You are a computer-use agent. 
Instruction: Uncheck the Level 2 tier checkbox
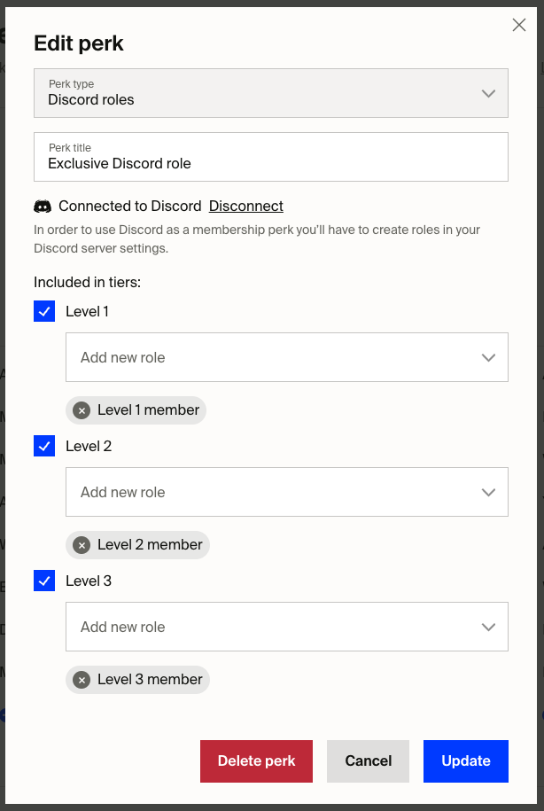click(44, 446)
